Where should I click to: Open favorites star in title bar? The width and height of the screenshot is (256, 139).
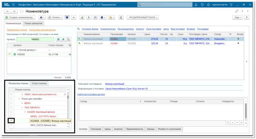pos(208,5)
